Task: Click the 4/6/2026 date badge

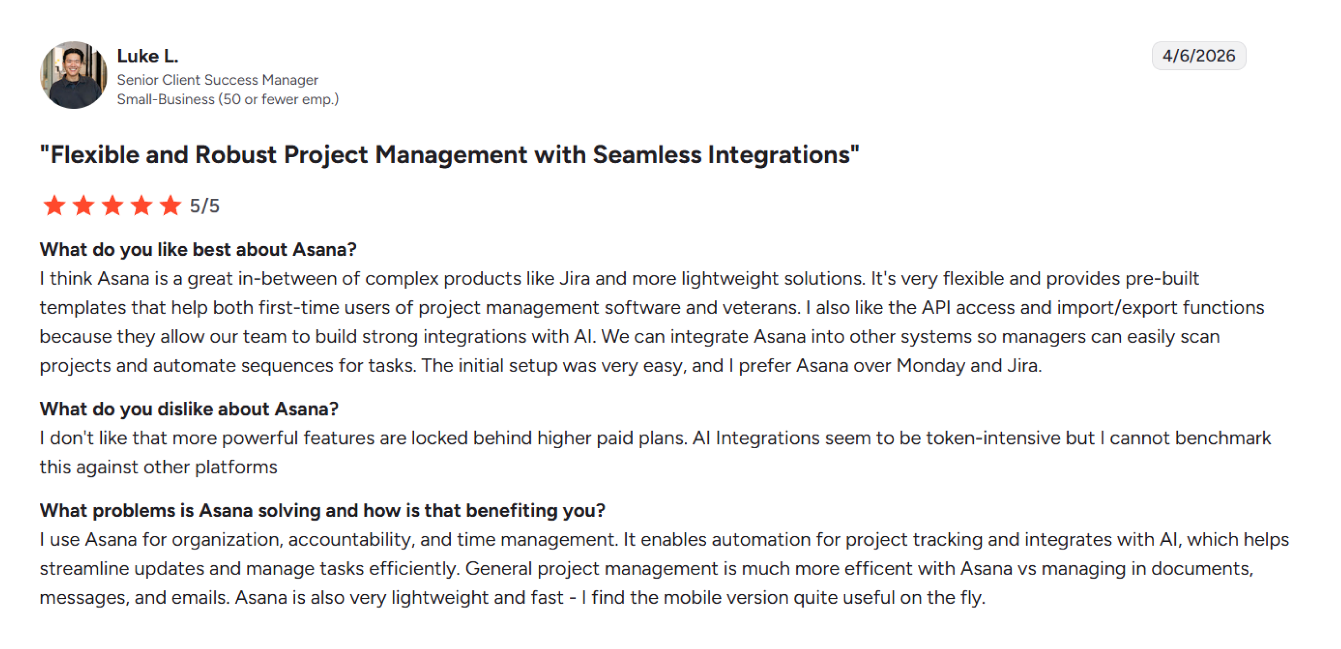Action: point(1199,55)
